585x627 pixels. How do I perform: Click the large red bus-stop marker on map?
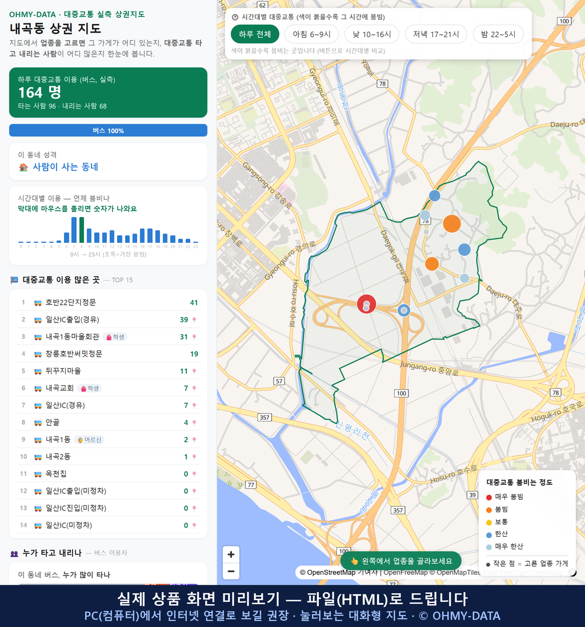[367, 304]
